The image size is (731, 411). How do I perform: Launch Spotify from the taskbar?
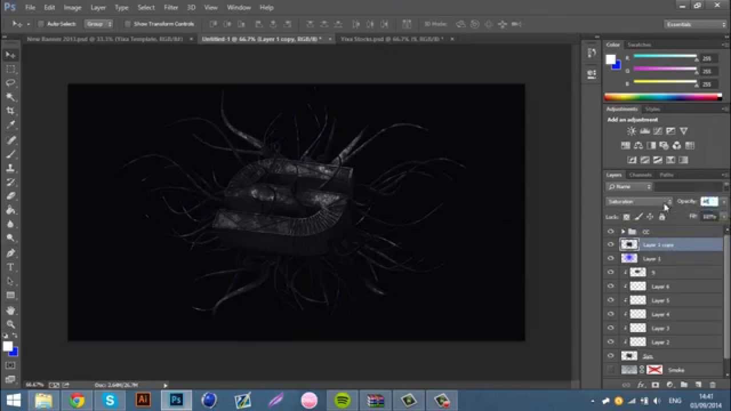(342, 400)
